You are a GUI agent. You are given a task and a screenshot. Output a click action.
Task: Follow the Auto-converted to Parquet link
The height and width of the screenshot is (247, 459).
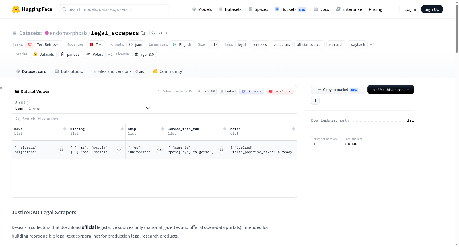point(173,91)
